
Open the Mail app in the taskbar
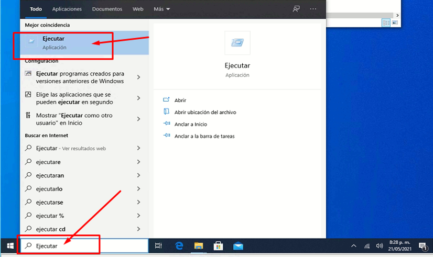(238, 246)
